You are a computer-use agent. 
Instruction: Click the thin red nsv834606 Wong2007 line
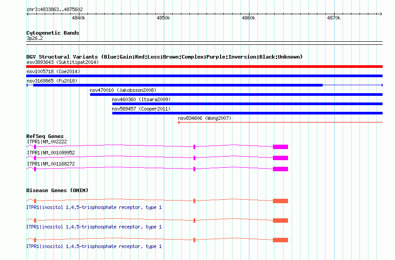tap(280, 122)
